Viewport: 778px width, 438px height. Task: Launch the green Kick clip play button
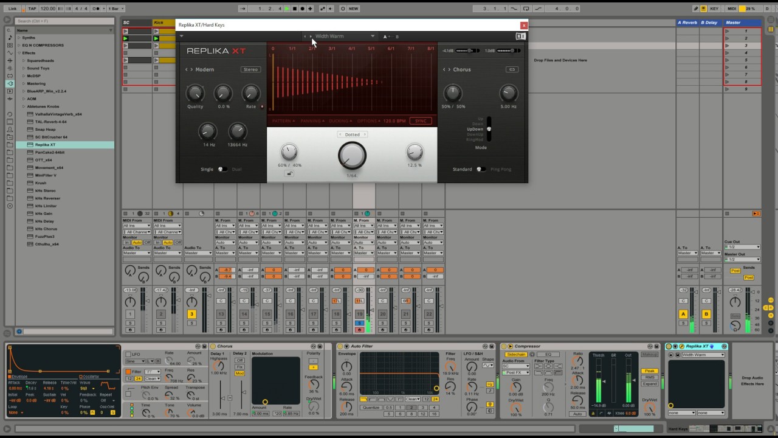(156, 38)
